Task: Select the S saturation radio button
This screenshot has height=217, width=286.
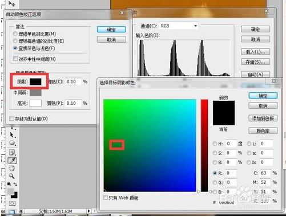Action: click(x=215, y=153)
